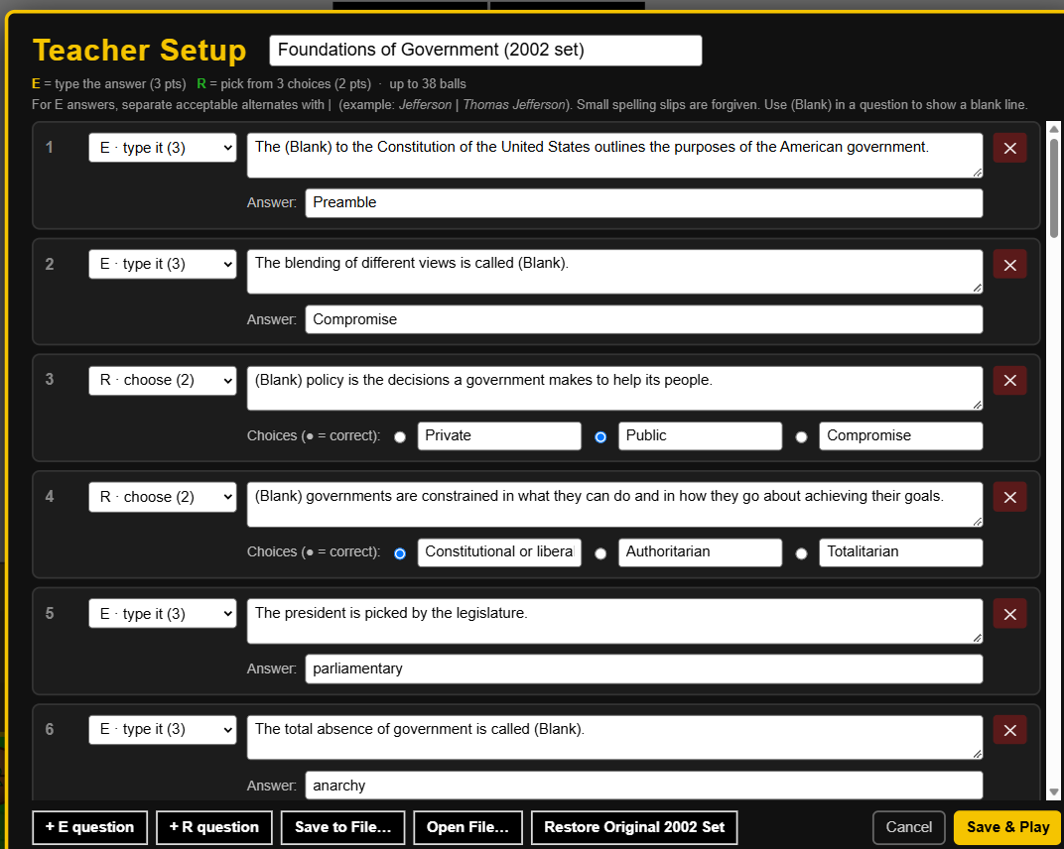The width and height of the screenshot is (1064, 849).
Task: Click the question 2 text about blending views
Action: [x=614, y=272]
